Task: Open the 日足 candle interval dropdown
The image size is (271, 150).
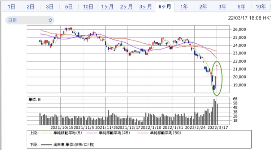Action: (30, 20)
